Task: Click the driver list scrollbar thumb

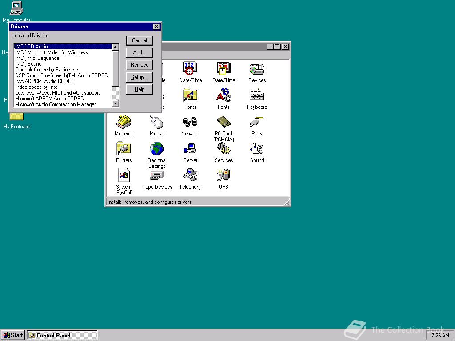Action: tap(116, 68)
